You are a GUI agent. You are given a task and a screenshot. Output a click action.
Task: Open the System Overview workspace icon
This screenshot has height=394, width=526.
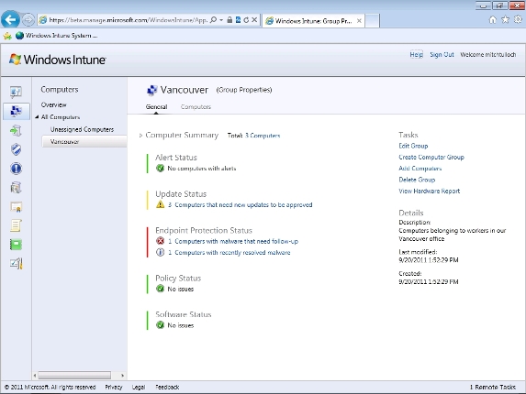(x=16, y=92)
